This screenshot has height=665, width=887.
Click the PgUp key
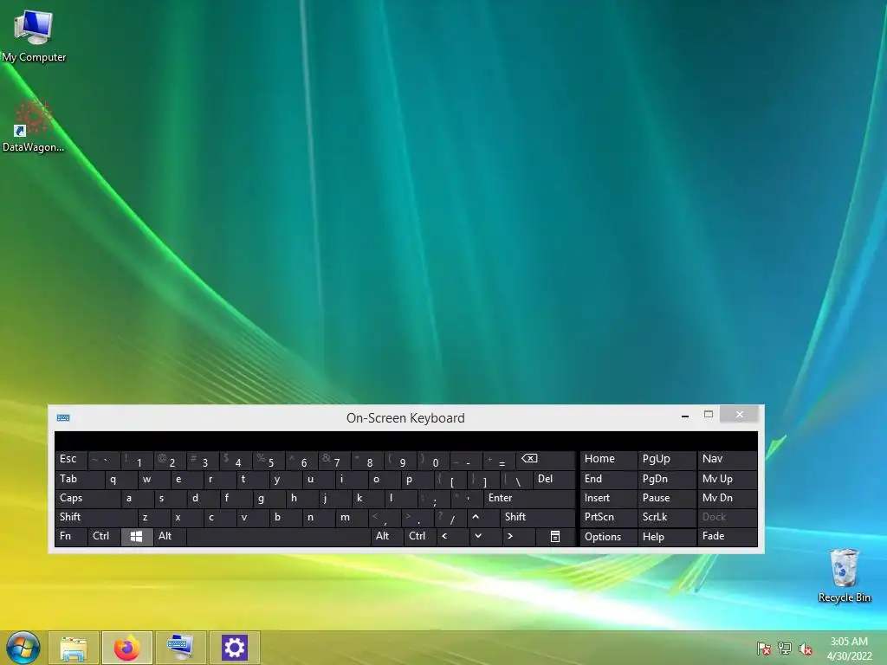click(667, 460)
